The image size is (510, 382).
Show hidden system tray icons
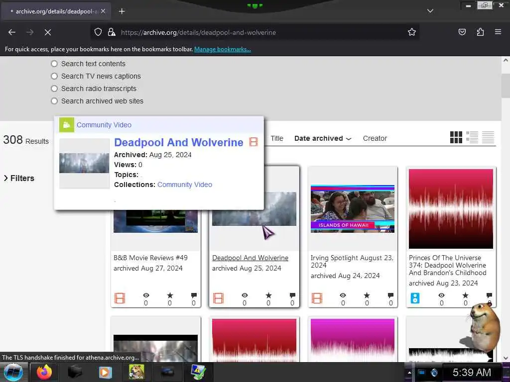point(409,373)
